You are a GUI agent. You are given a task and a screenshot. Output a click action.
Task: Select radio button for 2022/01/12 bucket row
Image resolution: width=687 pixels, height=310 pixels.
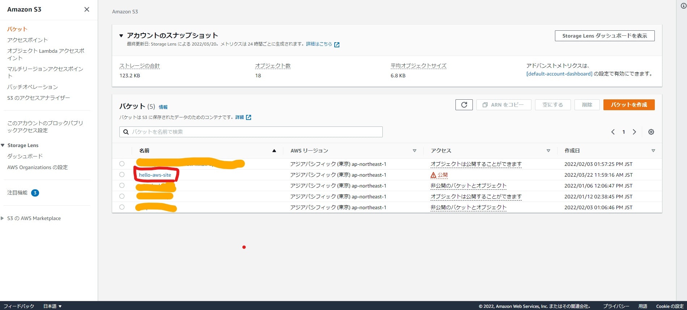122,196
